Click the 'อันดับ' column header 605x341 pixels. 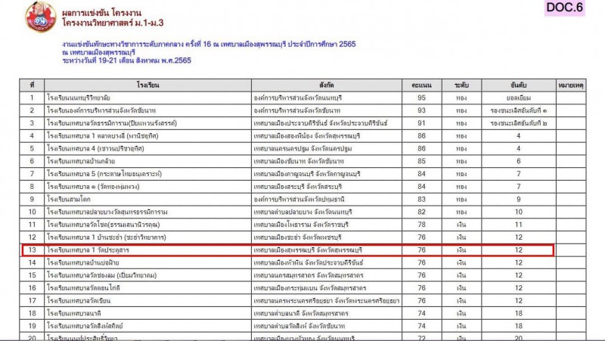click(519, 85)
